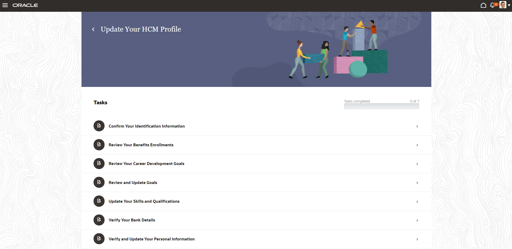Click the back chevron next to page title

click(93, 29)
